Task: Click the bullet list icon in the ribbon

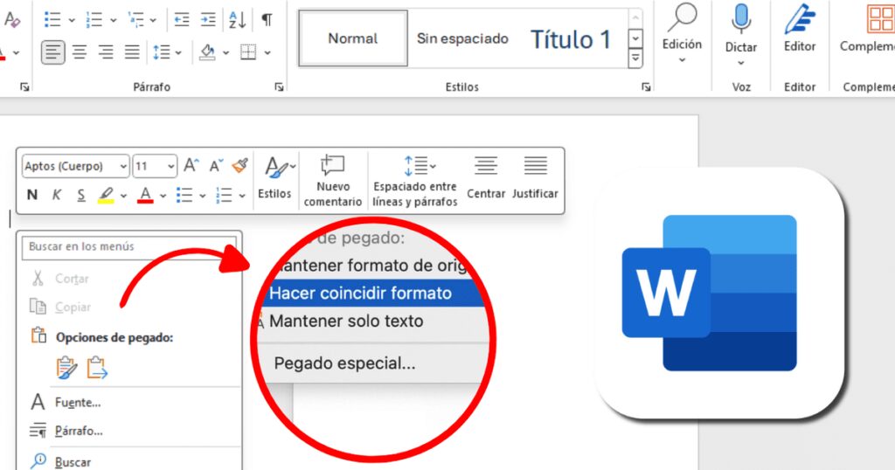Action: (x=52, y=20)
